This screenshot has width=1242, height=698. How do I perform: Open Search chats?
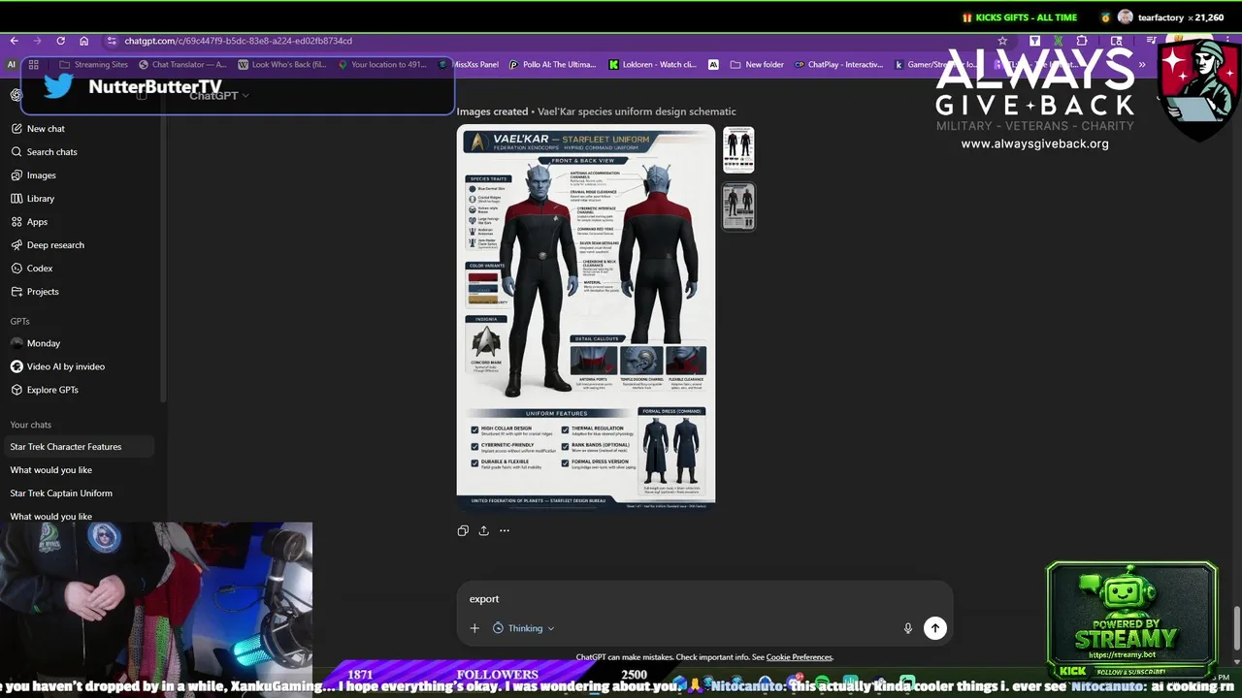coord(82,152)
